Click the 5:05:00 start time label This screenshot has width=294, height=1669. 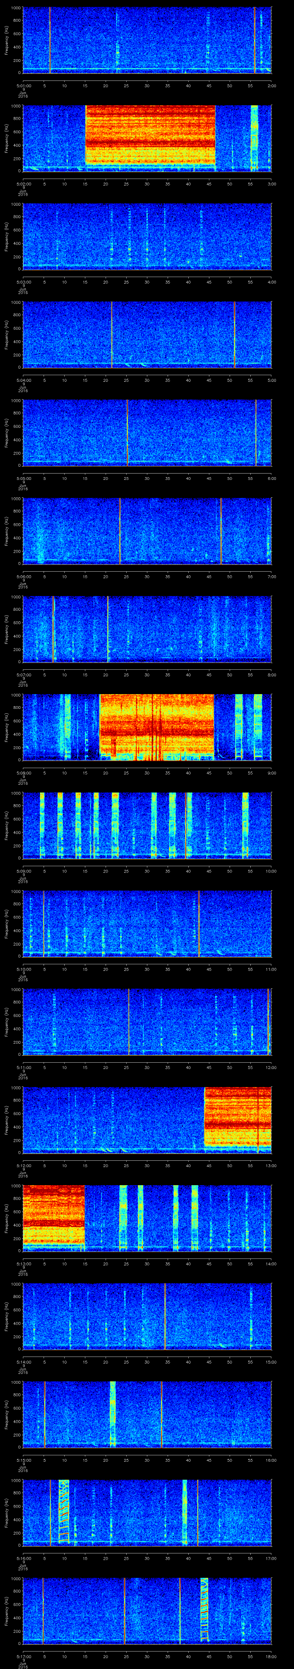tap(23, 478)
